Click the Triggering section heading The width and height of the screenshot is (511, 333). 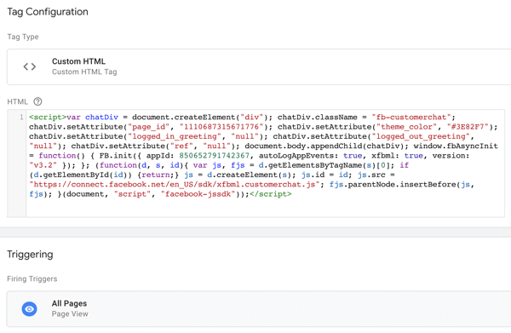(30, 255)
